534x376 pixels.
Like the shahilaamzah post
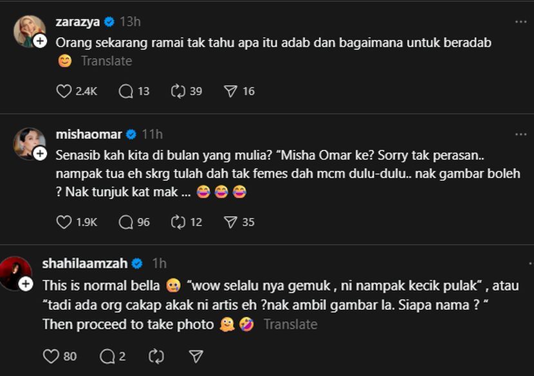51,356
